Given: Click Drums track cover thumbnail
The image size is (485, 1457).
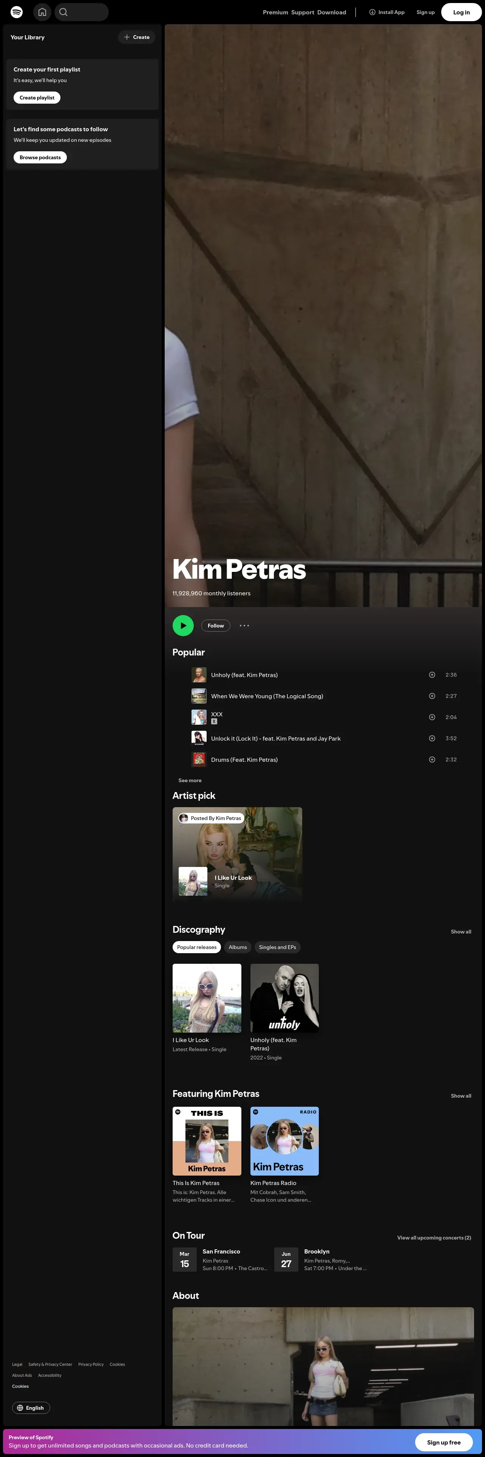Looking at the screenshot, I should (199, 760).
